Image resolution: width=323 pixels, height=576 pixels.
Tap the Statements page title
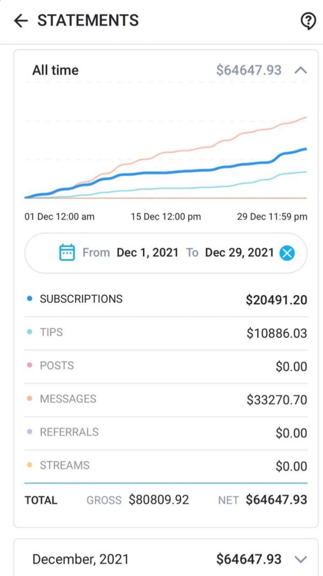tap(88, 20)
